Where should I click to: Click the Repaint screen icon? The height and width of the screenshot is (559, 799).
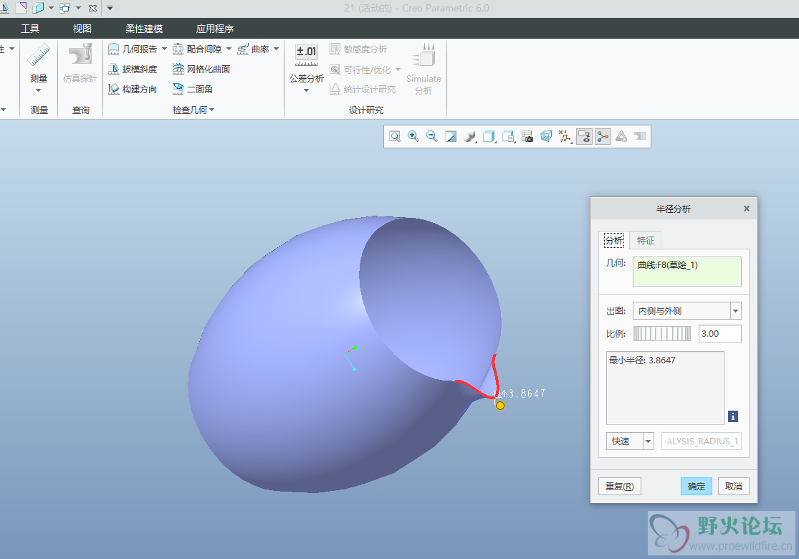451,137
